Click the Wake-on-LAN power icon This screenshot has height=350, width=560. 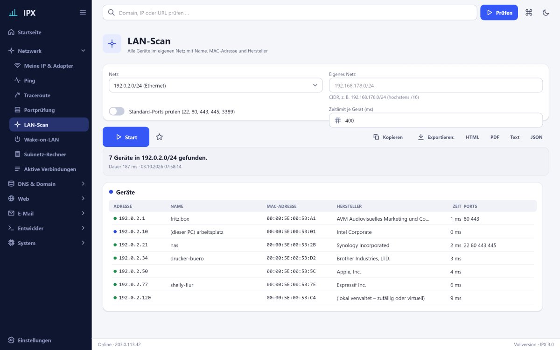pos(17,140)
